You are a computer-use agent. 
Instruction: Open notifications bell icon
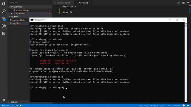(x=188, y=106)
